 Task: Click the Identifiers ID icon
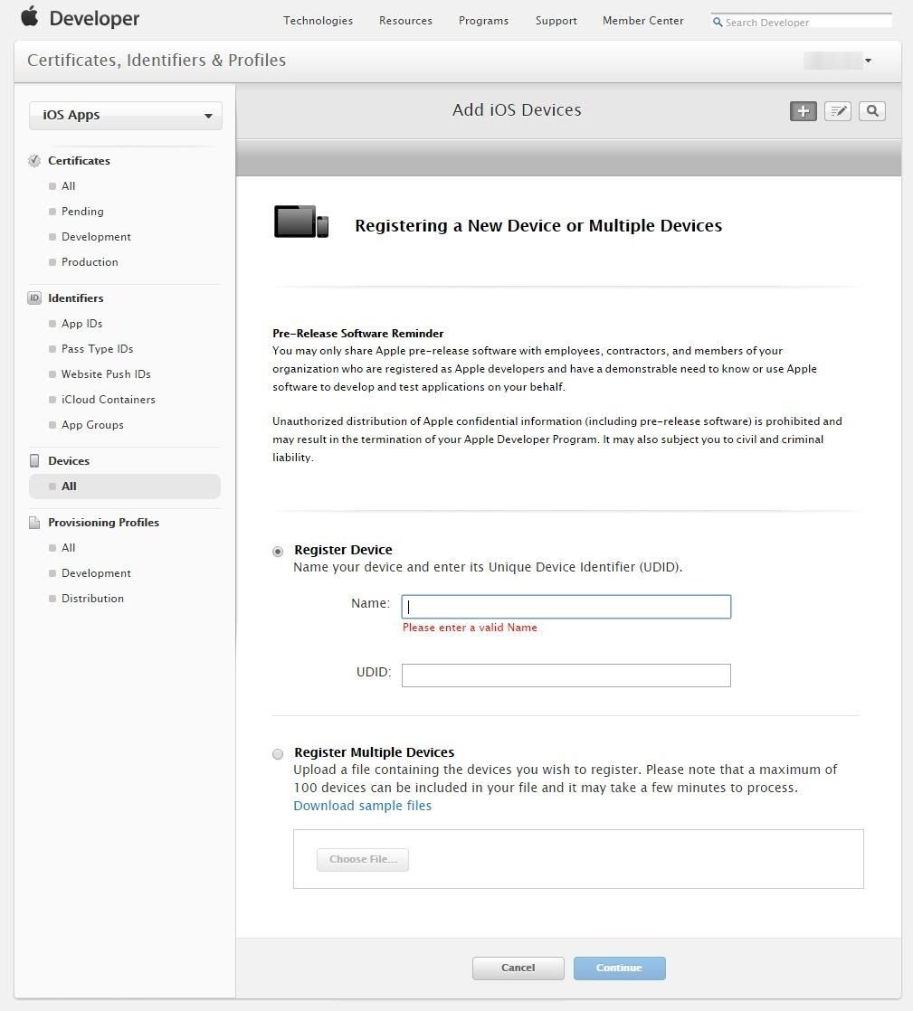point(34,298)
